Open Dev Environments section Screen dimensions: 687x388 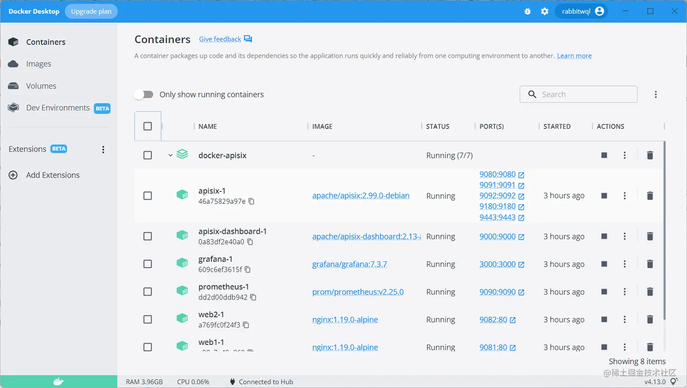click(x=59, y=108)
